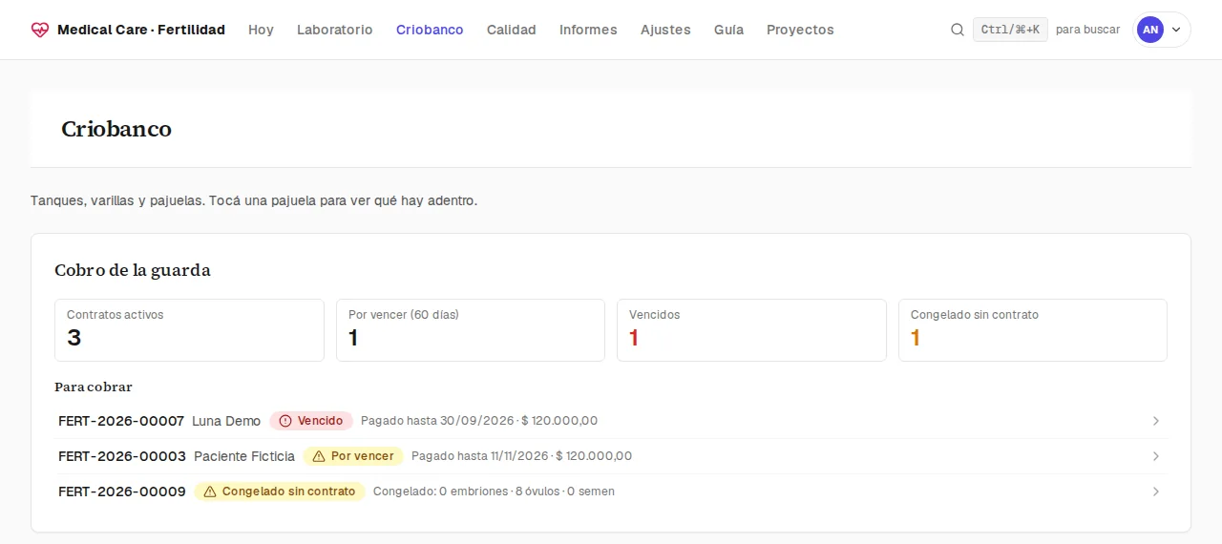Click the Vencido alert circle icon
This screenshot has height=544, width=1222.
point(285,421)
